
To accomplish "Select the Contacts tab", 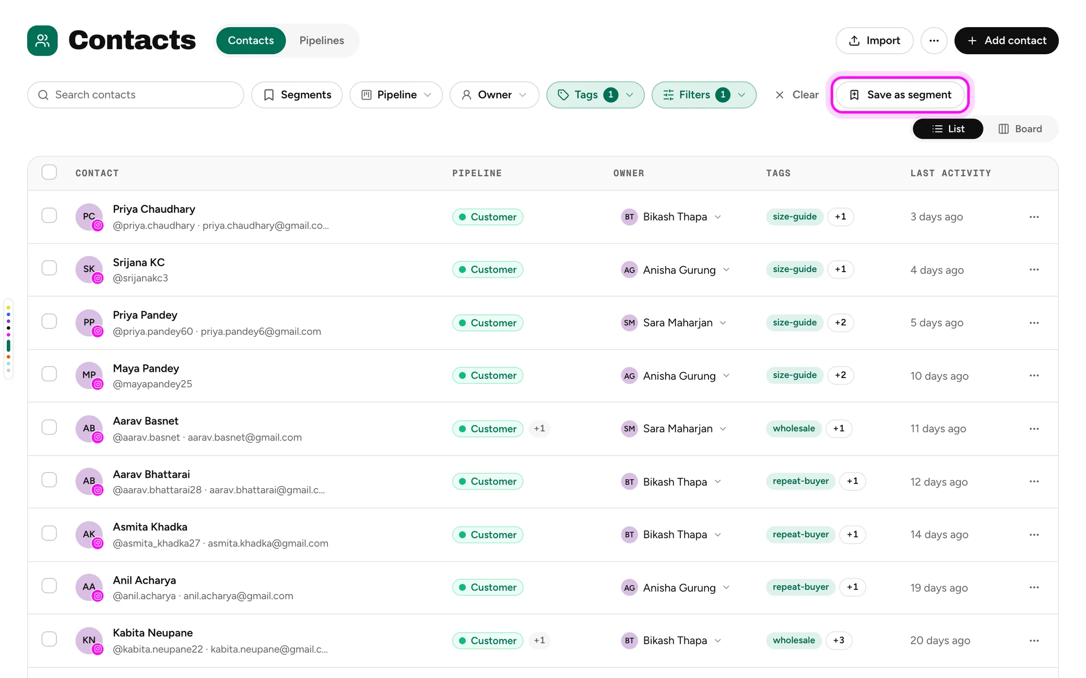I will pos(251,41).
